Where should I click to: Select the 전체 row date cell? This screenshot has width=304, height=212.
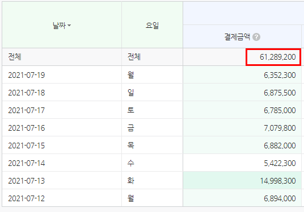coord(62,57)
